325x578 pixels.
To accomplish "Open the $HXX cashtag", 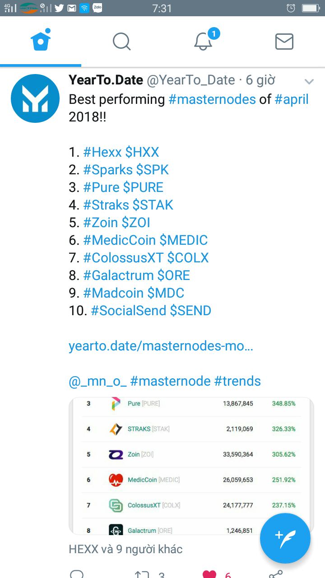I will point(142,152).
